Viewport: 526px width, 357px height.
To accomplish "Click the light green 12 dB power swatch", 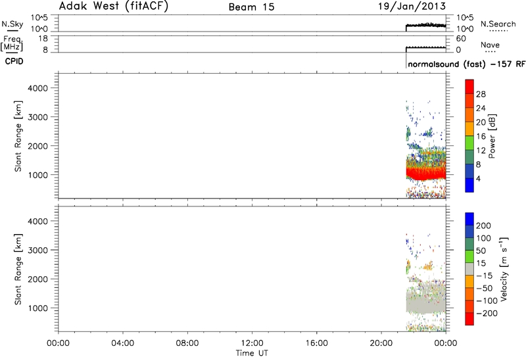I will point(469,143).
